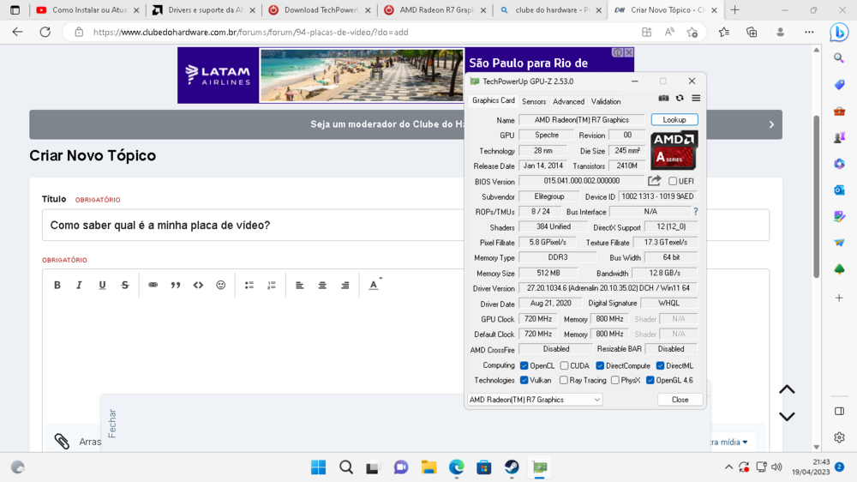Click the attachment paperclip icon
The height and width of the screenshot is (482, 857).
tap(62, 441)
